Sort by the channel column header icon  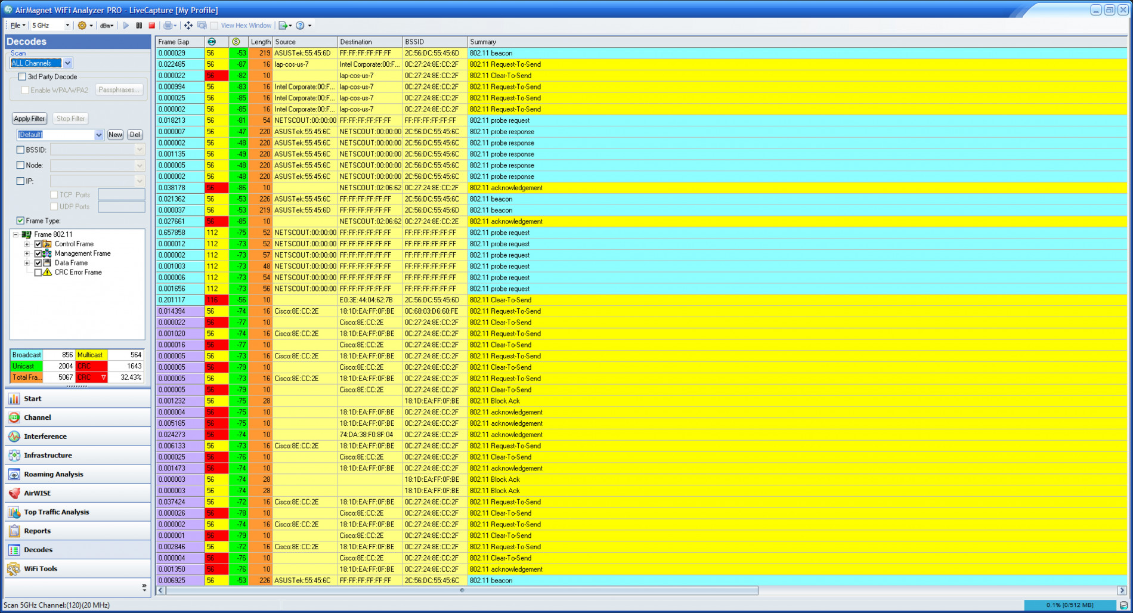click(212, 42)
